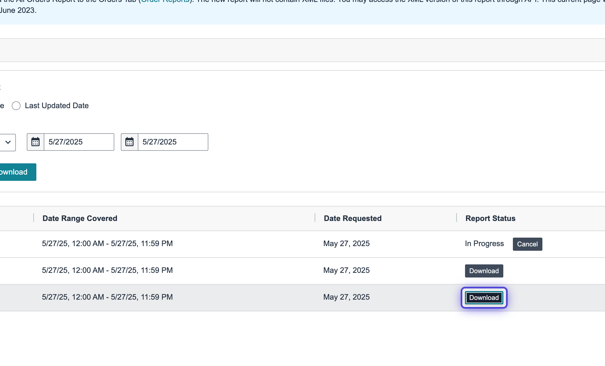Viewport: 605px width, 366px height.
Task: Click the start date field showing 5/27/2025
Action: [x=79, y=142]
